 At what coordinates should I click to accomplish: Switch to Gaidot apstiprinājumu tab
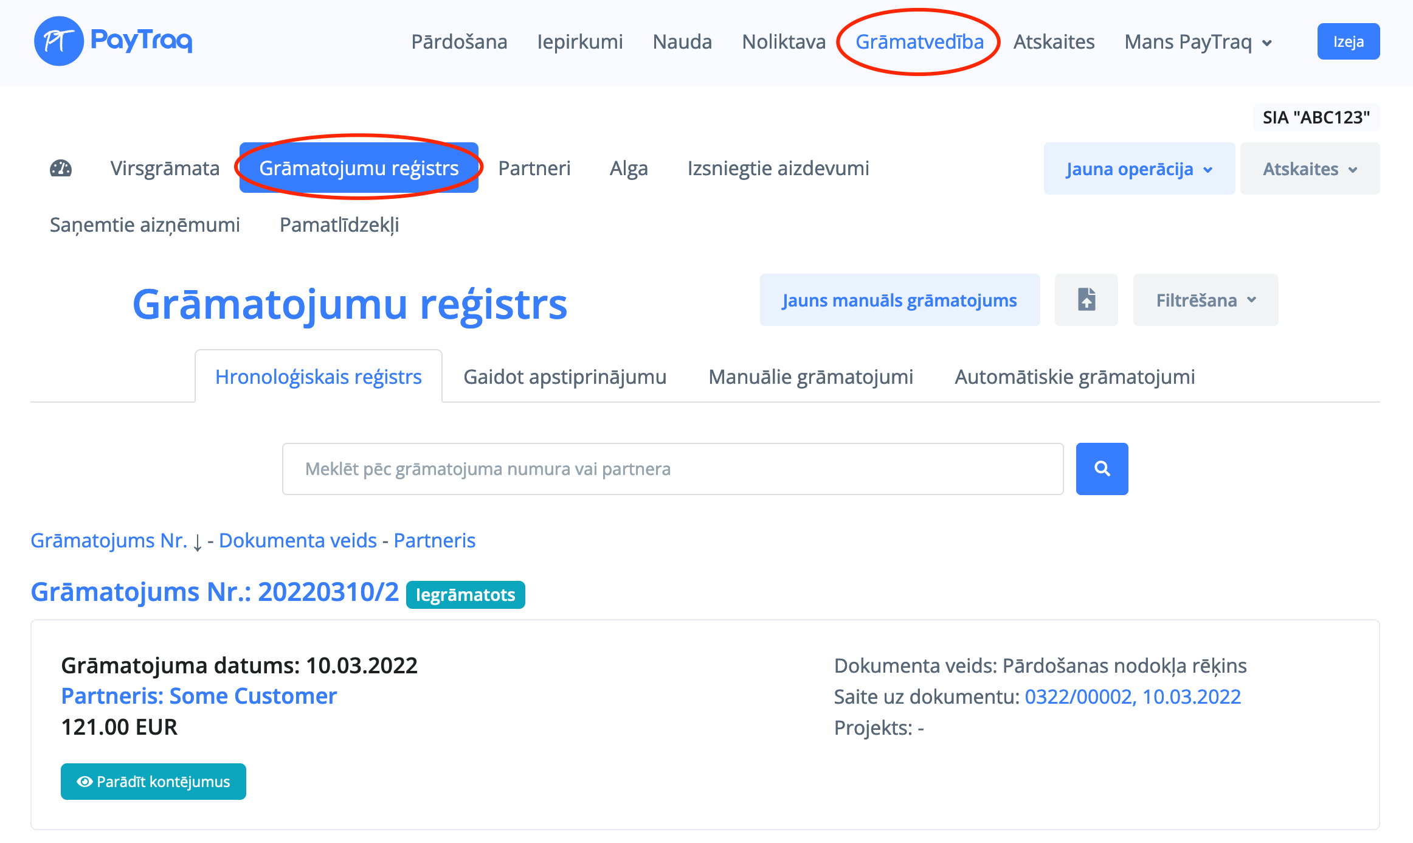(565, 377)
